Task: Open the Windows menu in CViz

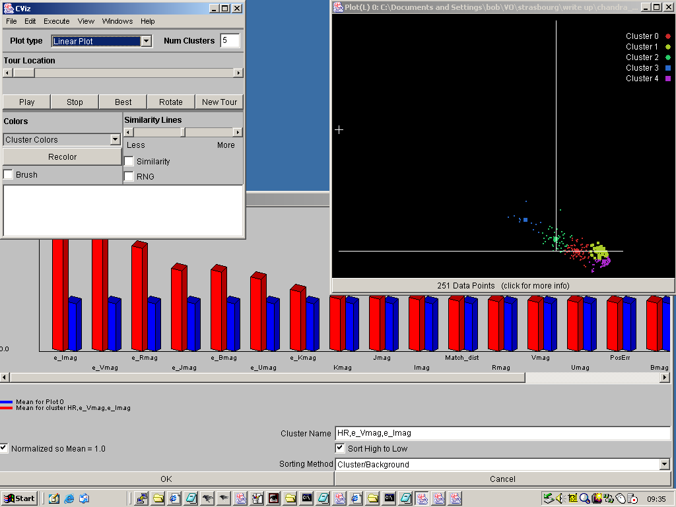Action: click(118, 21)
